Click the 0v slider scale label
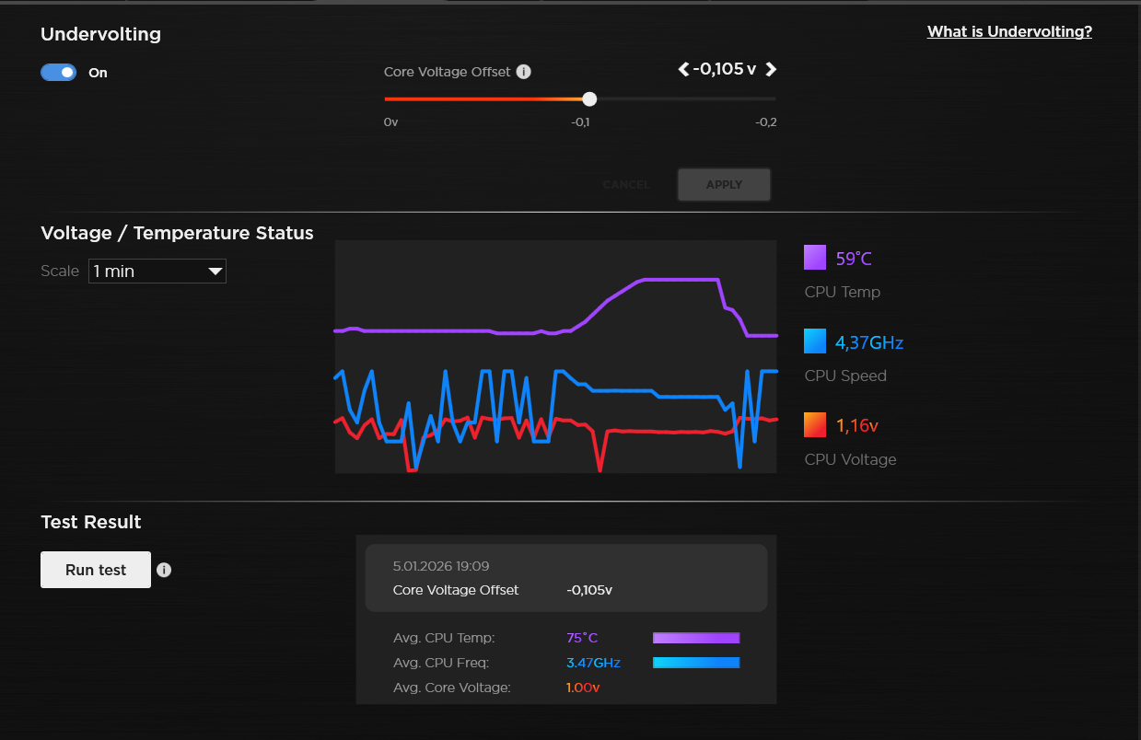This screenshot has height=740, width=1141. click(391, 122)
